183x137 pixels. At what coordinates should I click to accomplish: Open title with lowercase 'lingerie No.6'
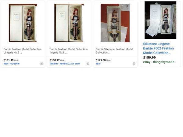69,51
